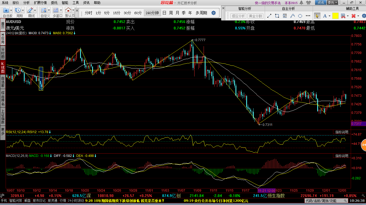Switch to 周 weekly period
The image size is (366, 205).
tap(171, 13)
